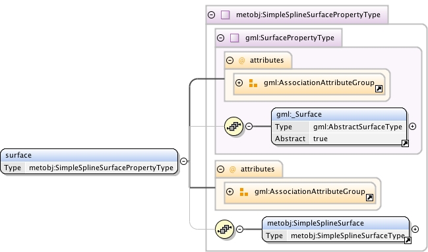This screenshot has height=252, width=428.
Task: Click the upper attributes label
Action: (266, 60)
